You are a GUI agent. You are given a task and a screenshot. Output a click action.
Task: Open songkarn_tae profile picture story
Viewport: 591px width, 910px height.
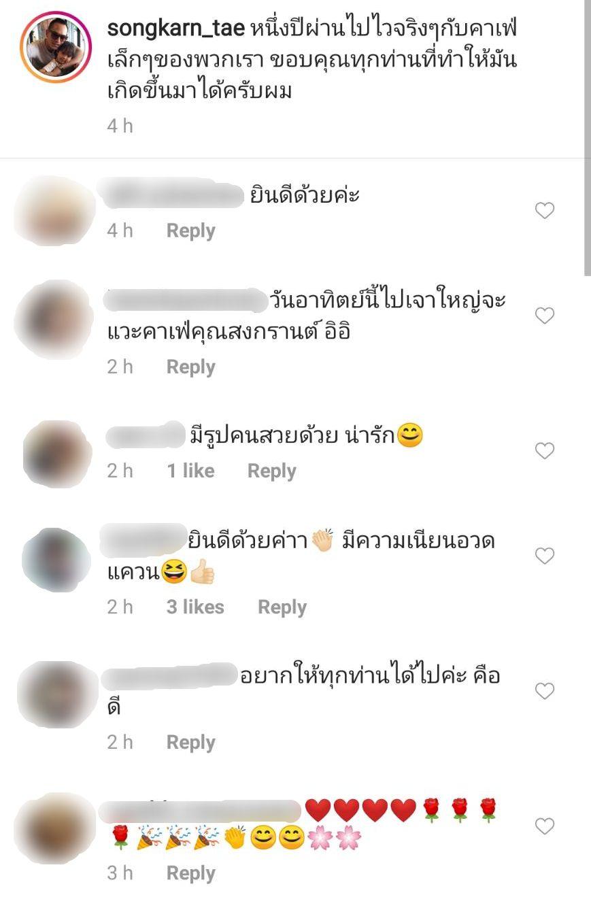[56, 46]
